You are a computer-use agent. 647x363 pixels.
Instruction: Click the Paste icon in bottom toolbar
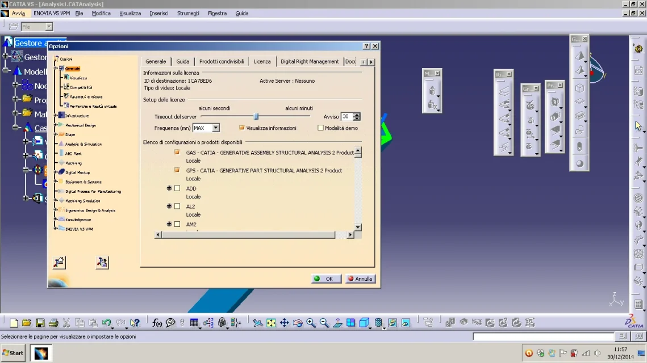(93, 323)
